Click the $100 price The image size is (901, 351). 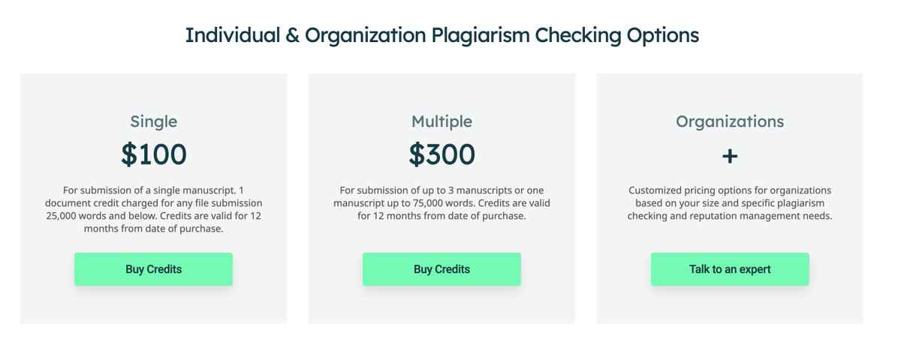tap(153, 154)
